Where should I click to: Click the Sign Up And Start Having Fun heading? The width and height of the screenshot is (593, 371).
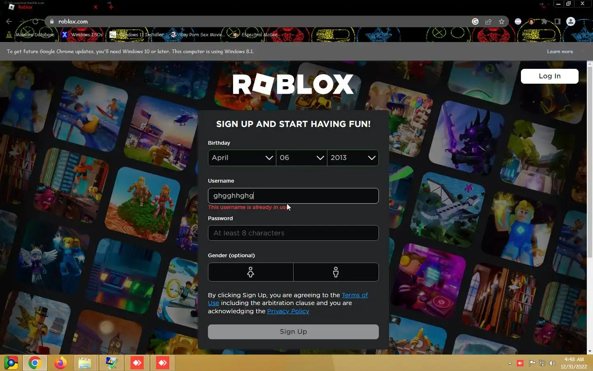click(293, 124)
